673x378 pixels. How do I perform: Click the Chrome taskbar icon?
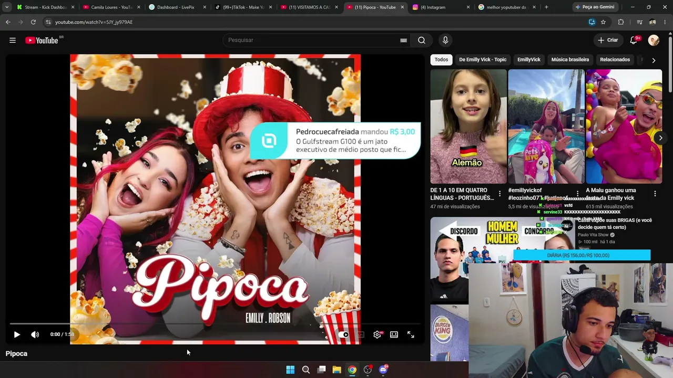coord(352,370)
